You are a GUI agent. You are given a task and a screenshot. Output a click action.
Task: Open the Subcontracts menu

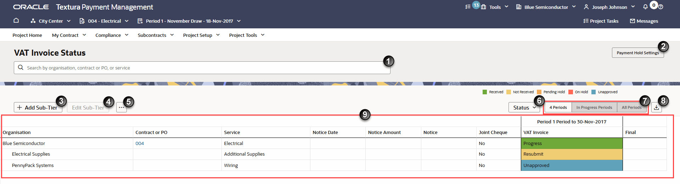(156, 35)
